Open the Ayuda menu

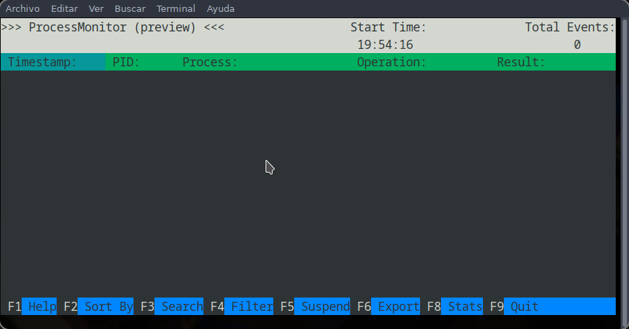pyautogui.click(x=220, y=8)
